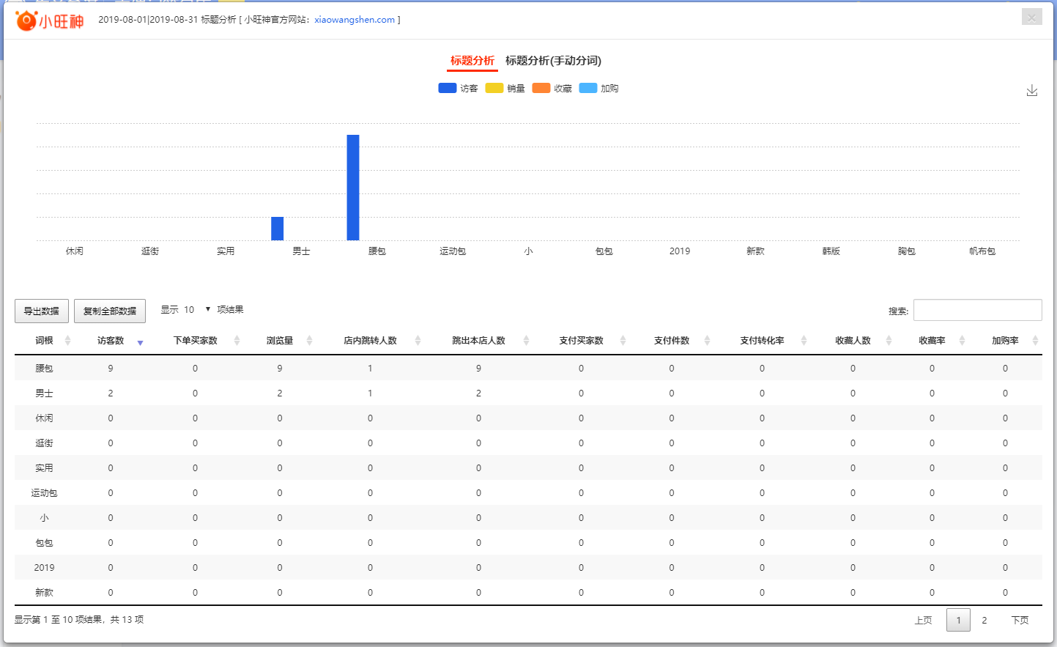Toggle the 加购 chart series
The width and height of the screenshot is (1057, 647).
[x=598, y=87]
